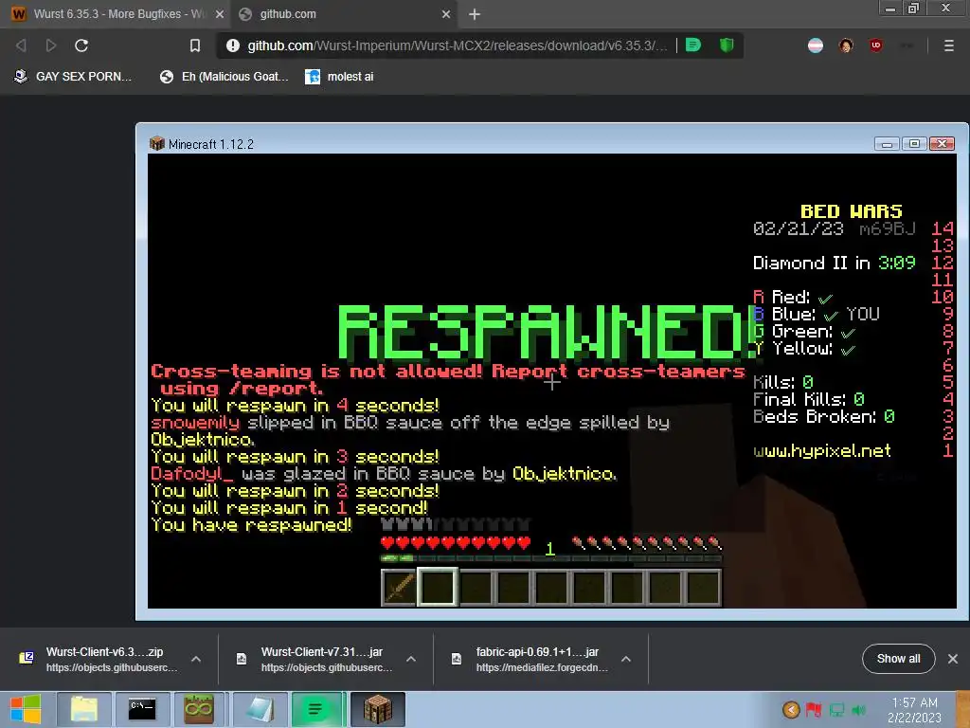Bookmark this page
This screenshot has height=728, width=970.
coord(195,45)
